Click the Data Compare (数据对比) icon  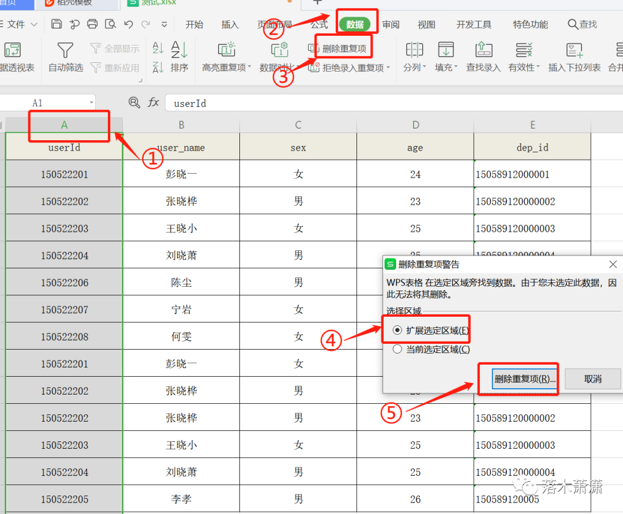pos(280,50)
